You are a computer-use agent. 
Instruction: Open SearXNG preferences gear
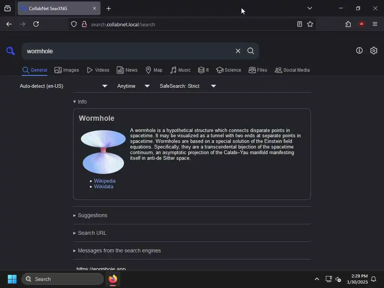click(x=373, y=51)
